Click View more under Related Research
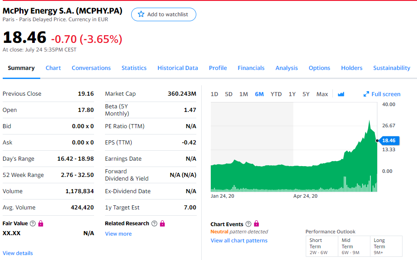This screenshot has height=260, width=417. [x=118, y=234]
